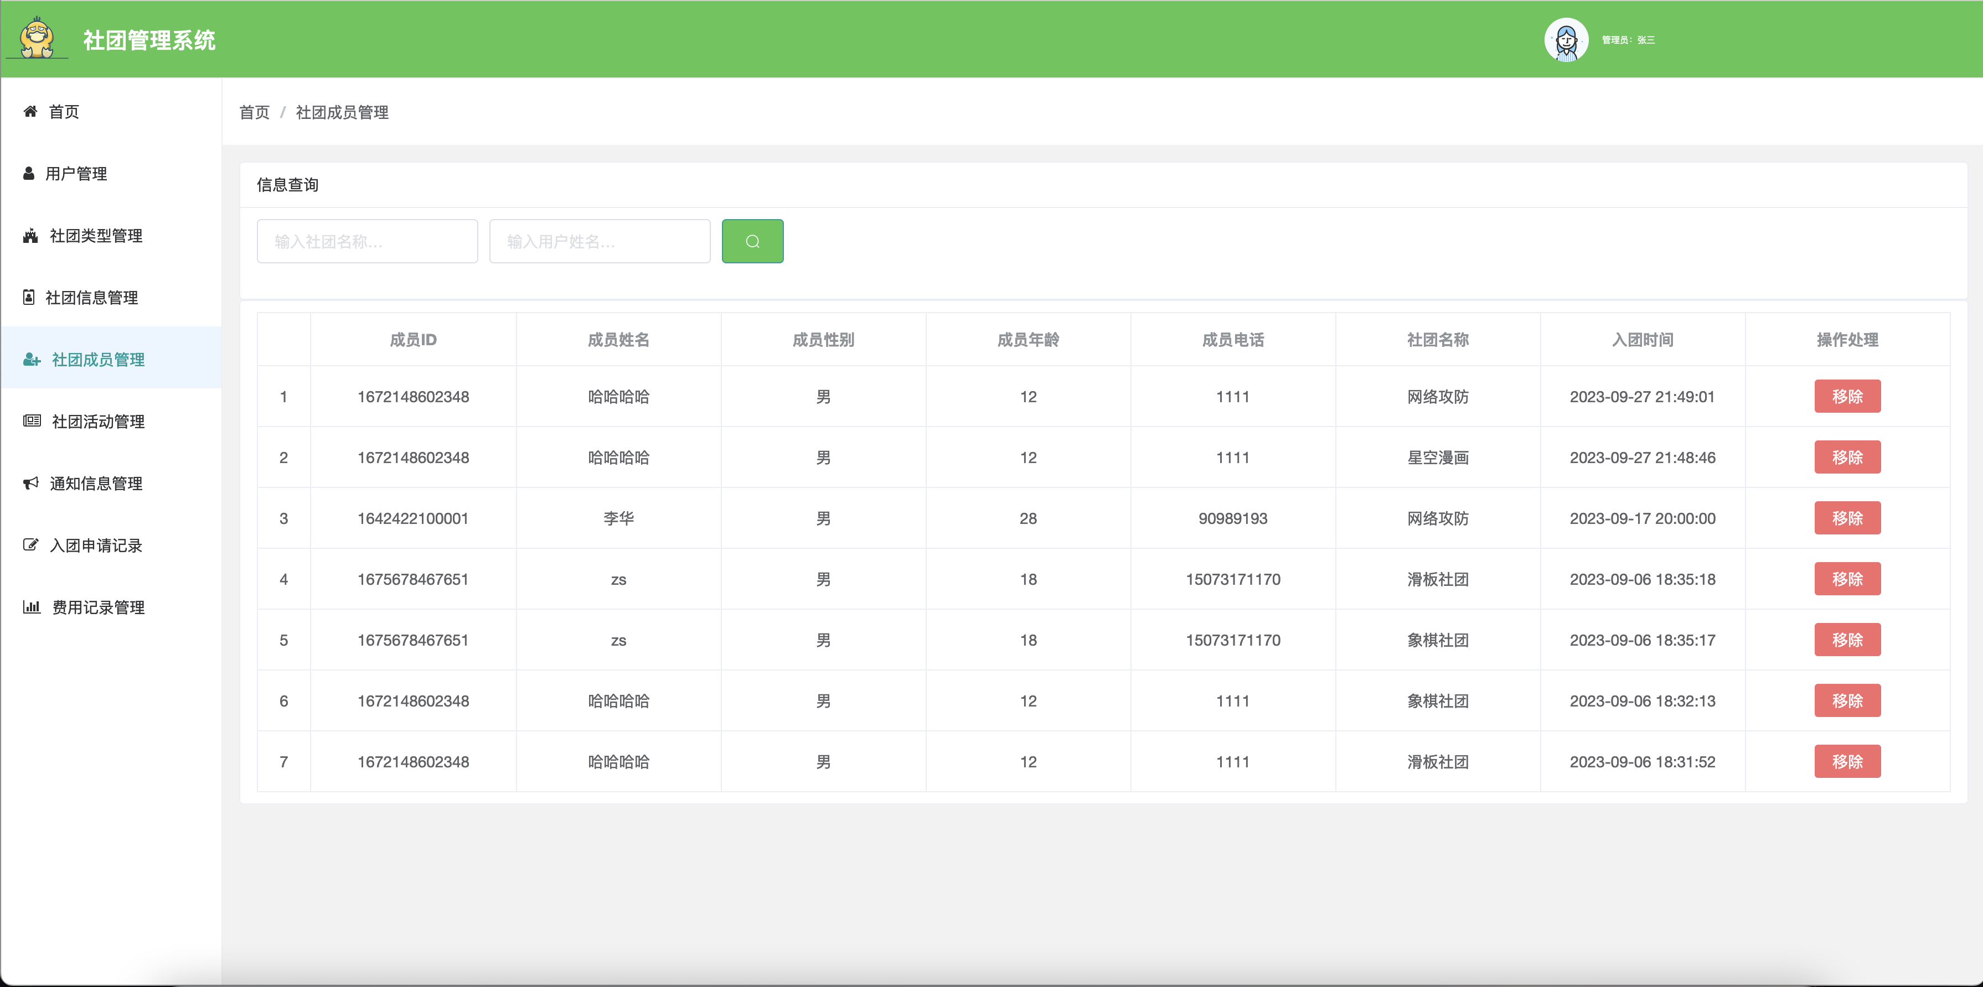Remove row 6 member from 象棋社团
The width and height of the screenshot is (1983, 987).
tap(1847, 700)
